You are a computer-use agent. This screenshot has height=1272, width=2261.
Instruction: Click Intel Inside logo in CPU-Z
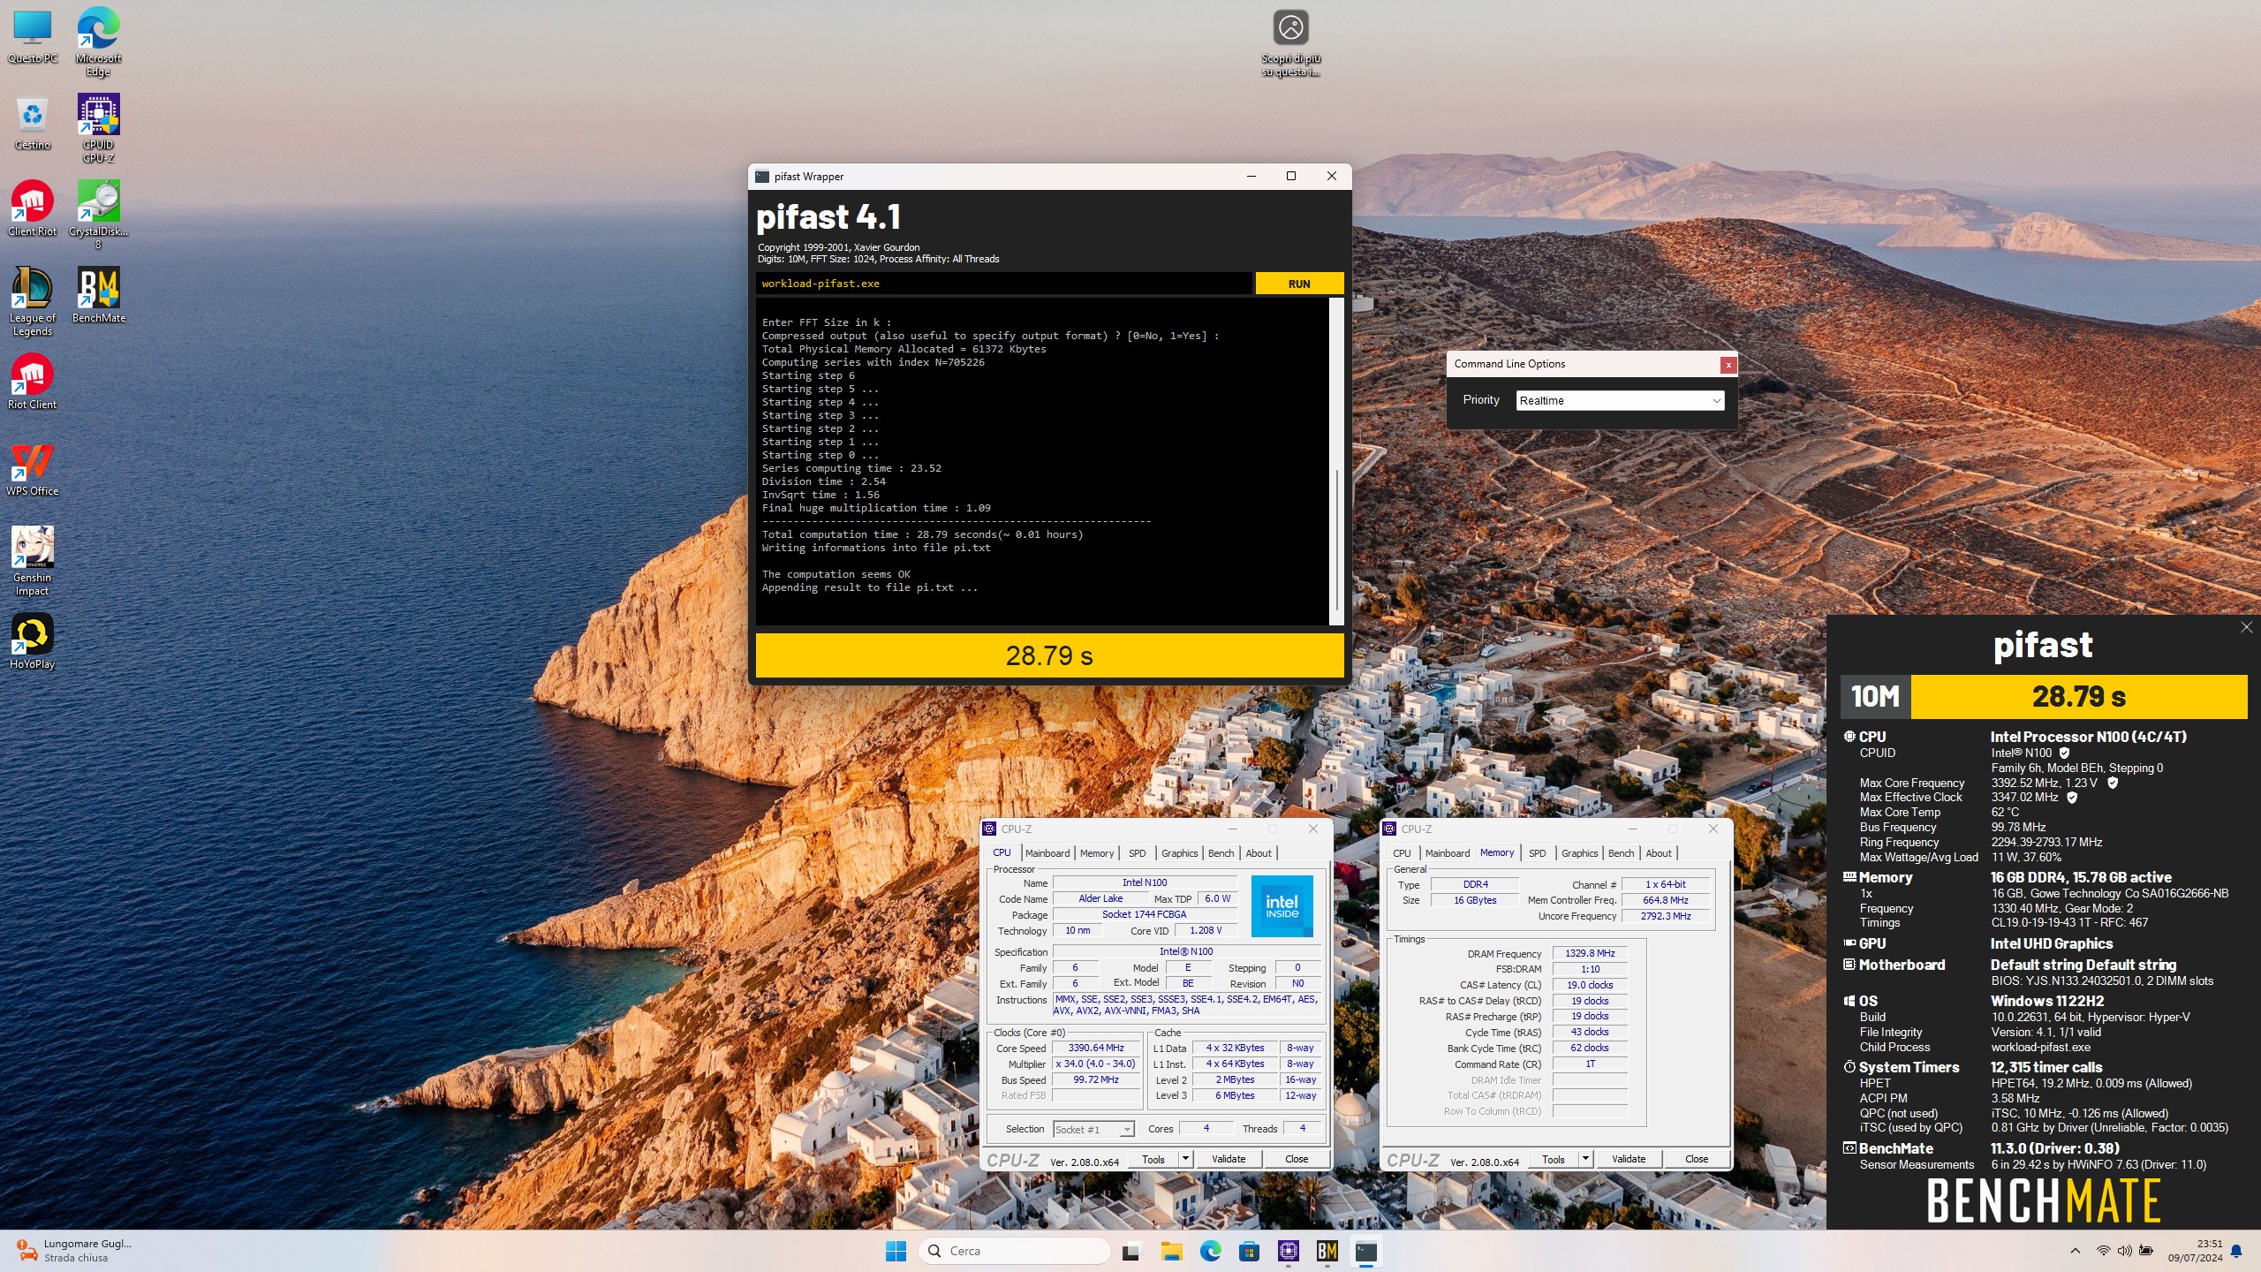pyautogui.click(x=1282, y=906)
